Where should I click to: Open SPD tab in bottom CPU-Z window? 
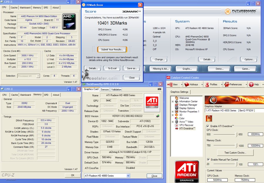pos(46,95)
